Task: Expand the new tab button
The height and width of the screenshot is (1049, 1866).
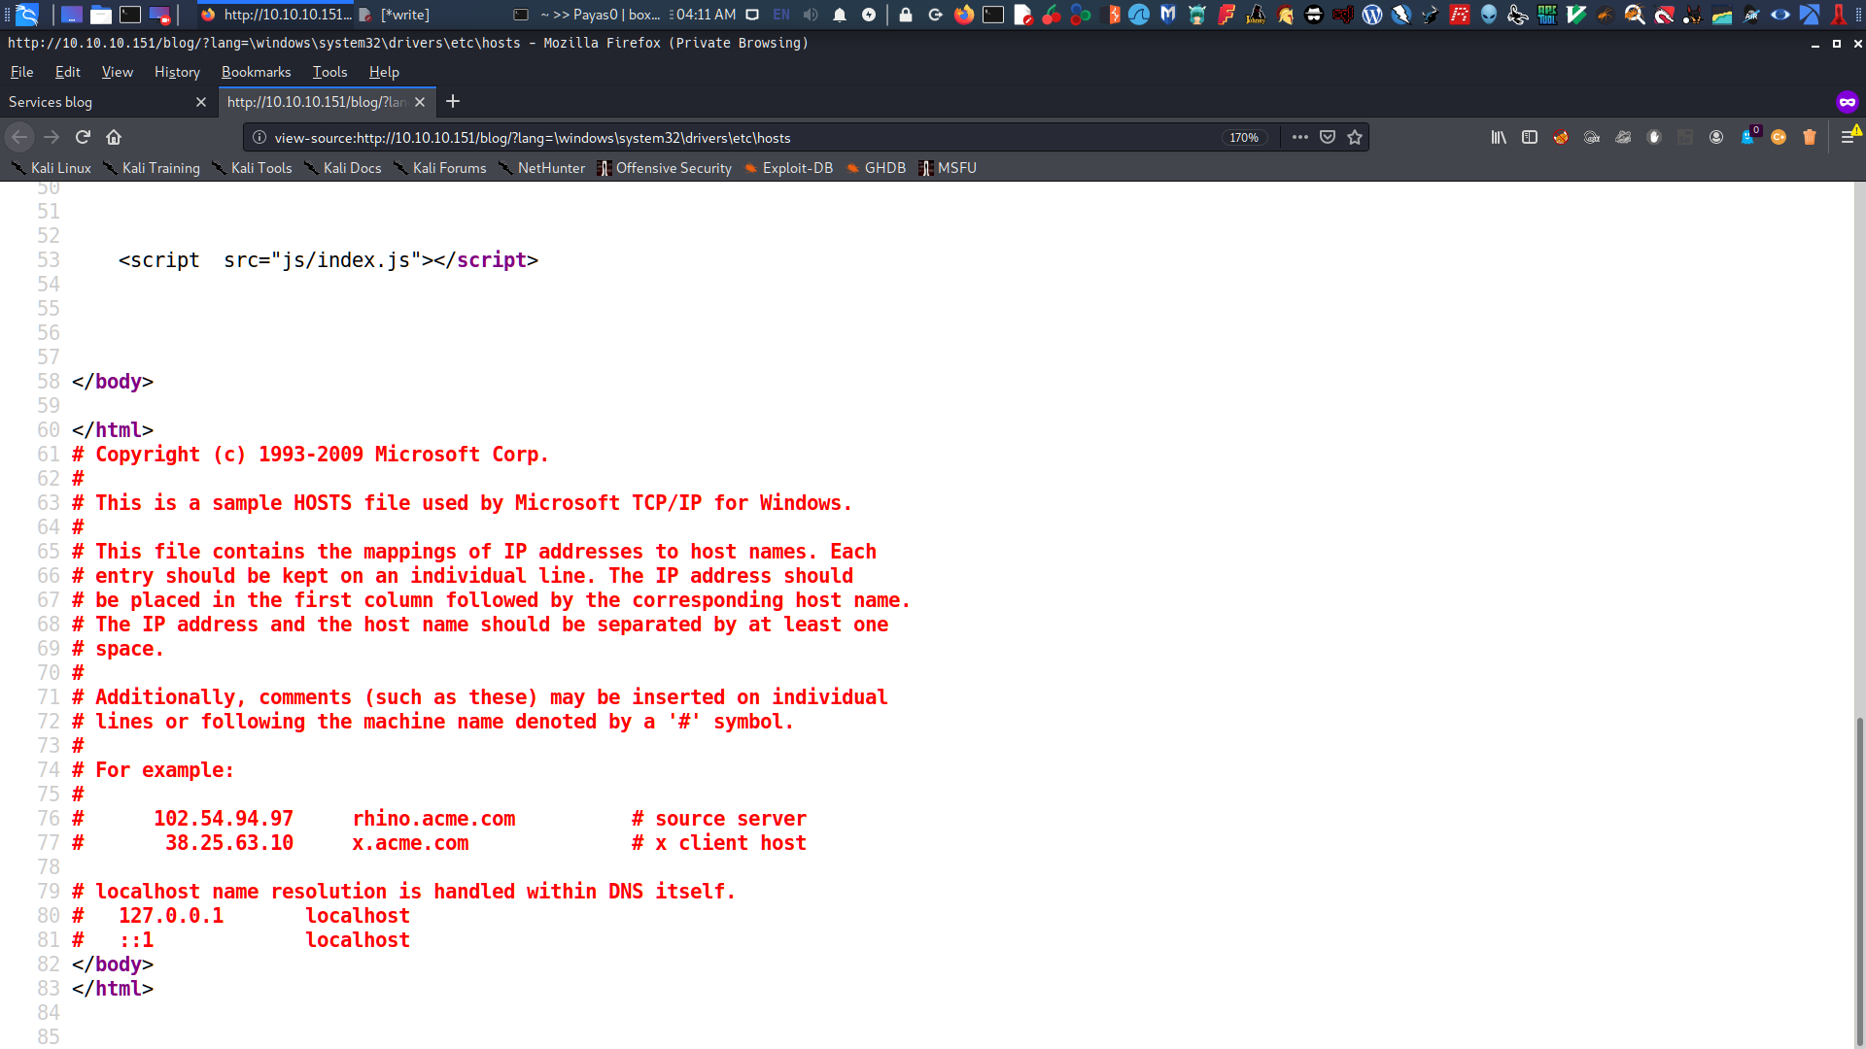Action: 454,101
